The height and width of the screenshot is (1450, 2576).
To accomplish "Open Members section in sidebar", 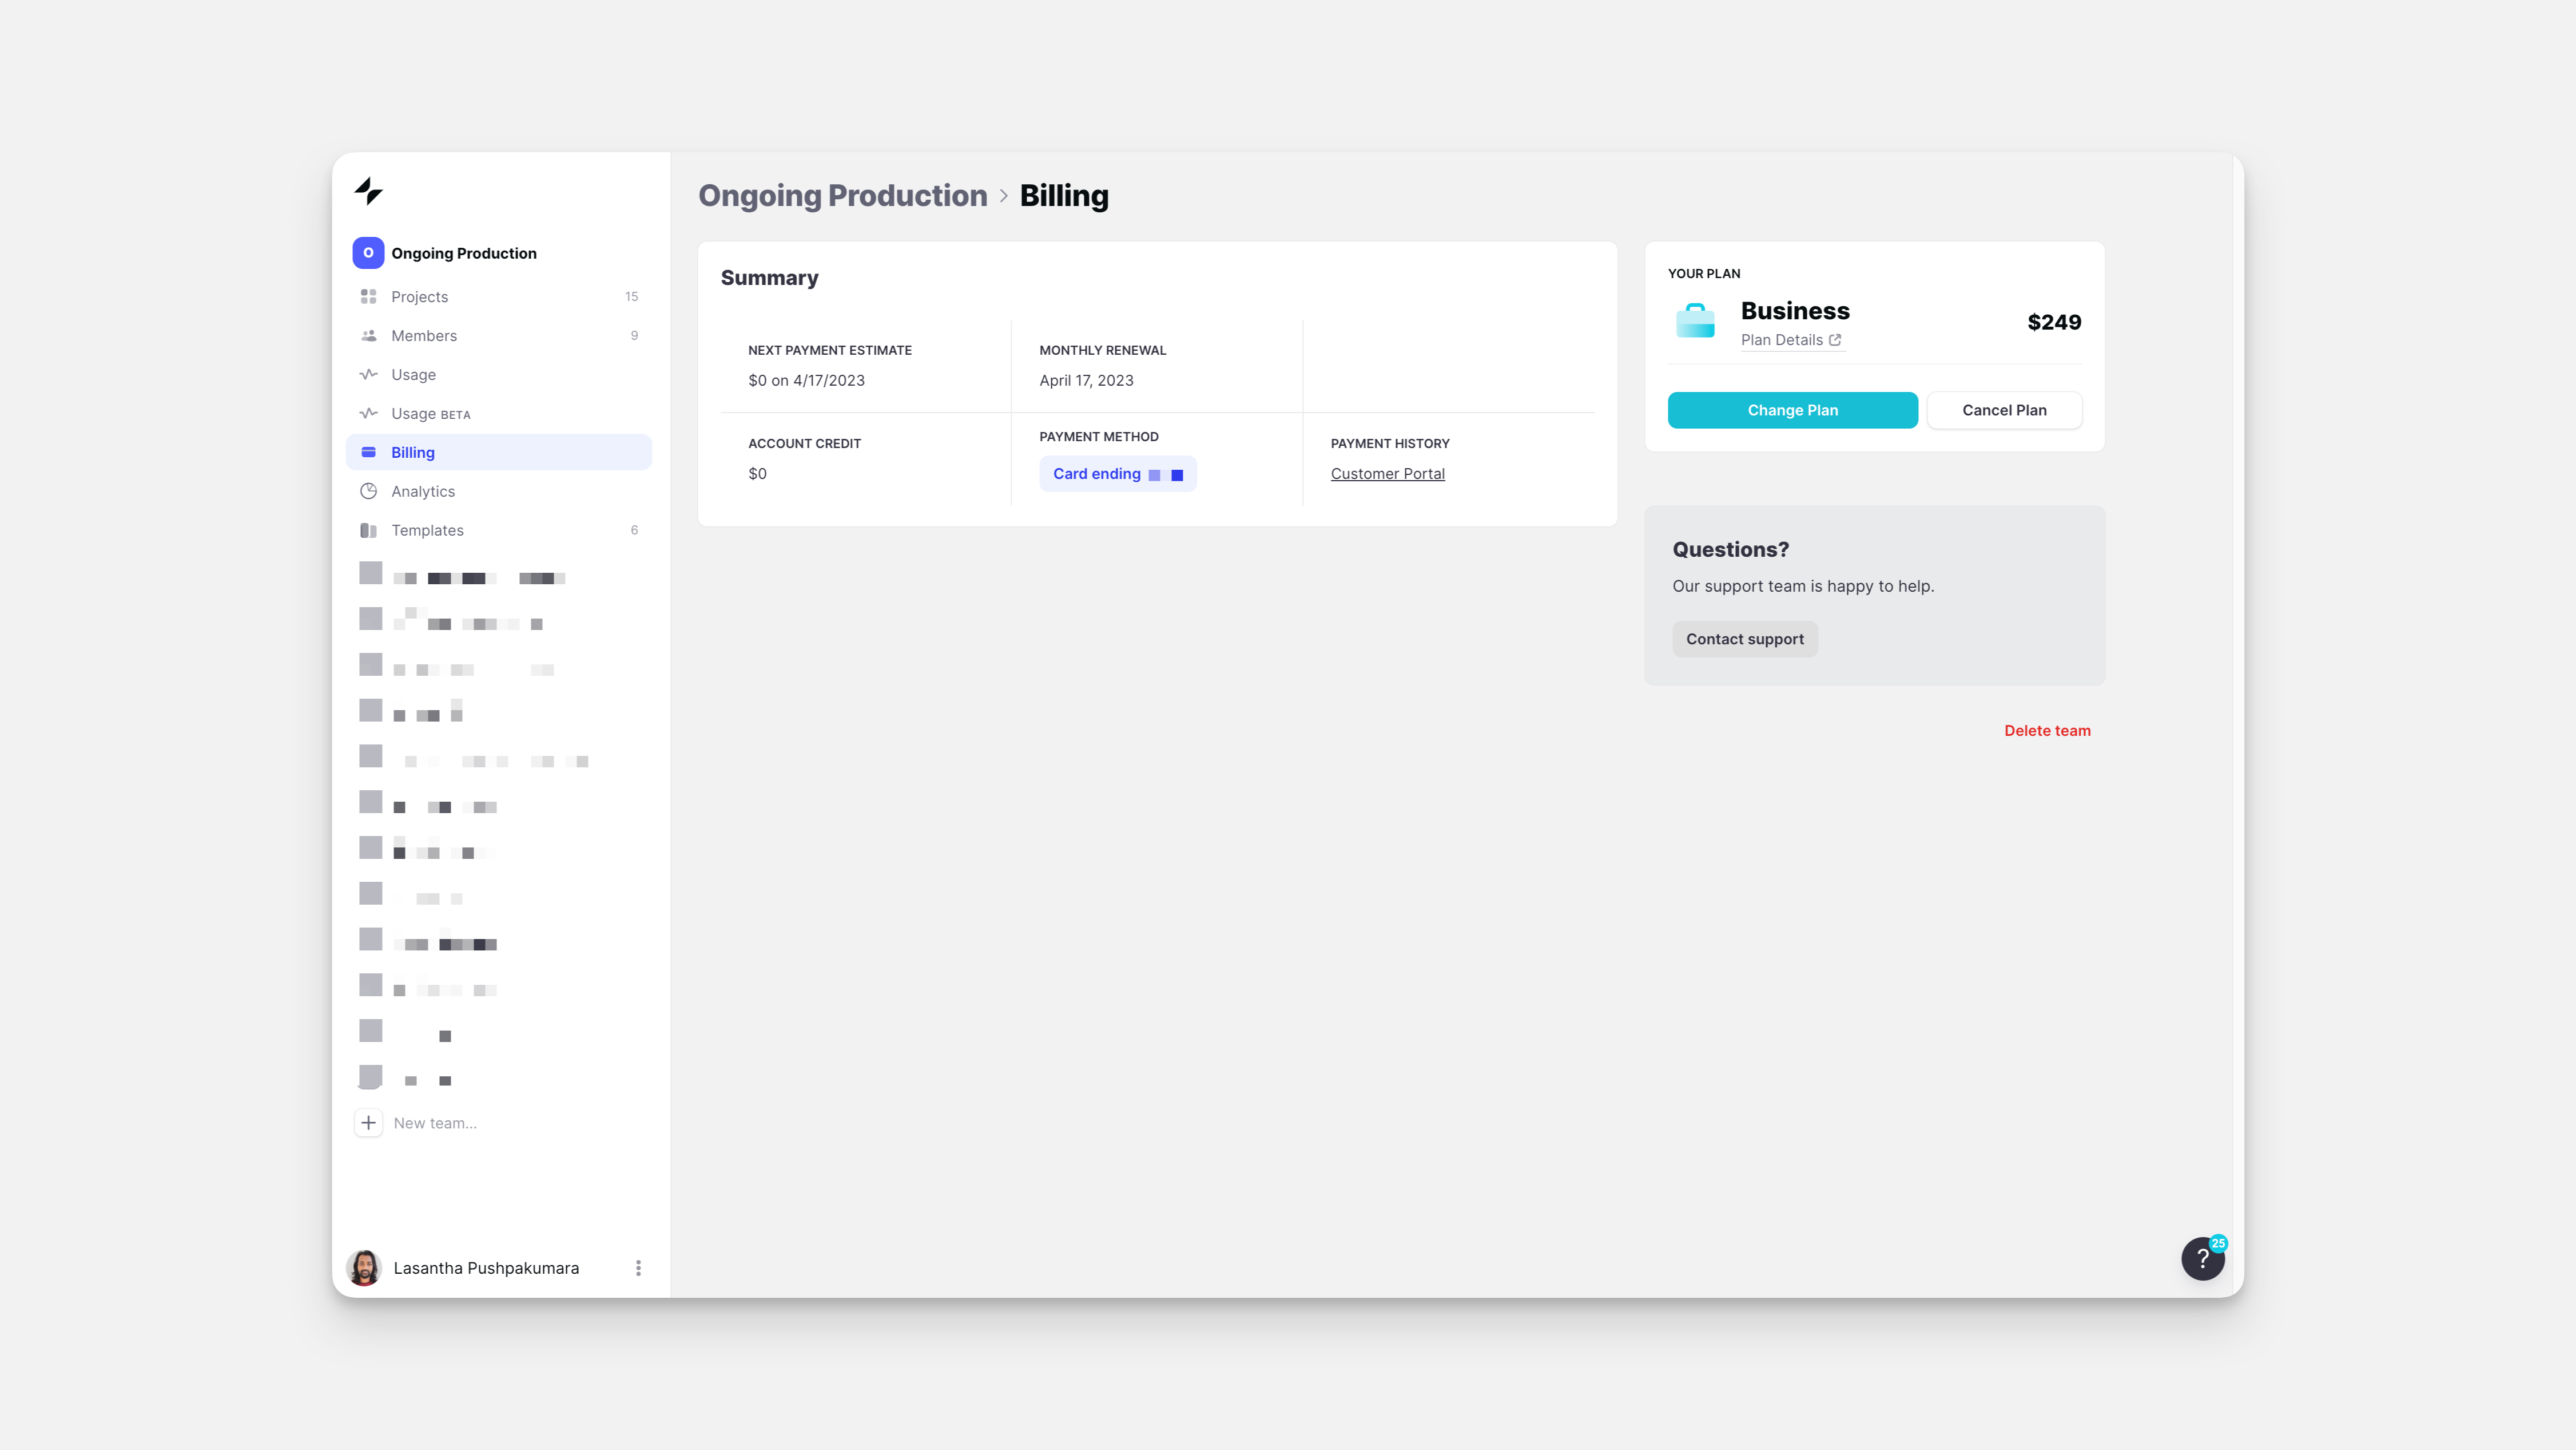I will pos(423,336).
